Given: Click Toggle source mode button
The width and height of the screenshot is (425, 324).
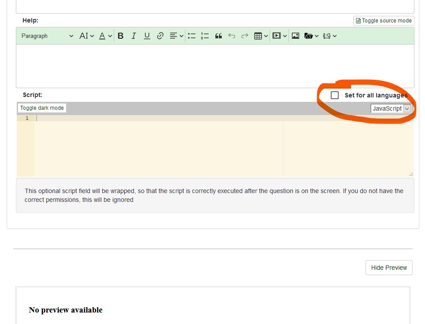Looking at the screenshot, I should (384, 21).
